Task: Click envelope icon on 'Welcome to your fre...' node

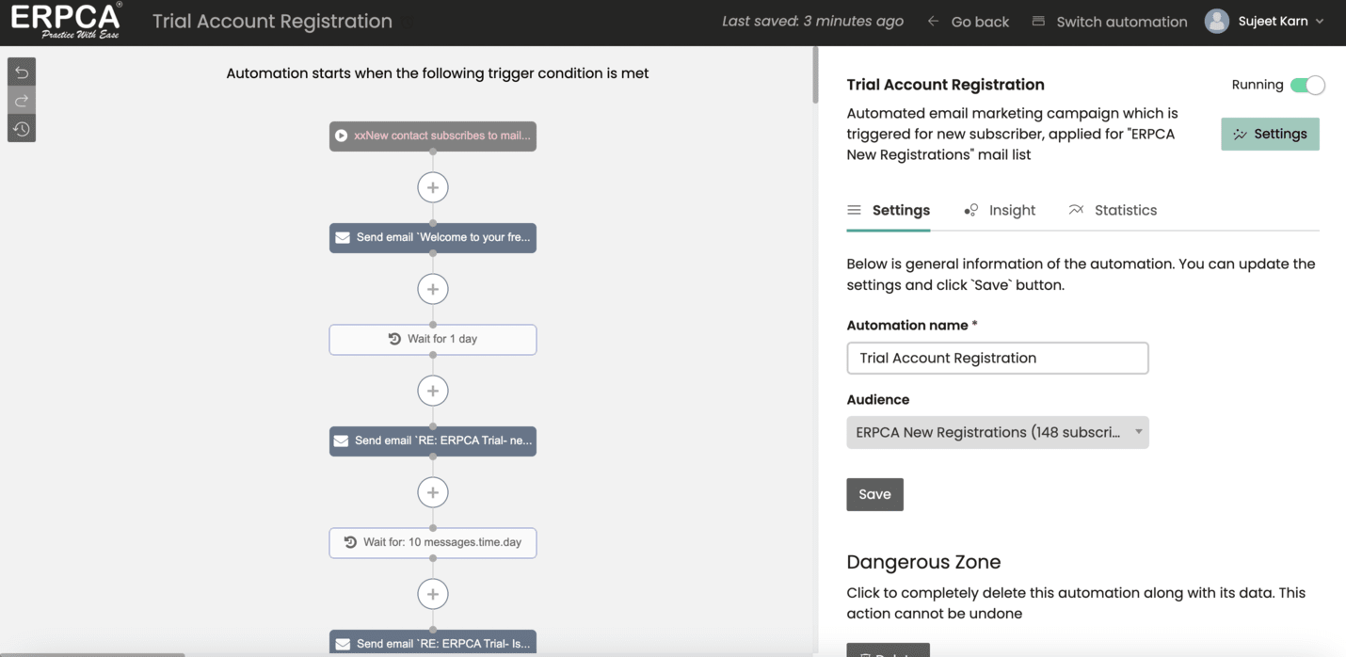Action: [x=343, y=238]
